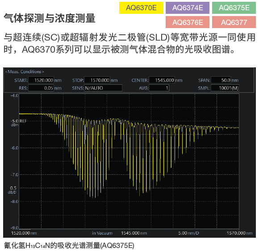Screen dimensions: 259x252
Task: Click the purple AQ6374E model tag
Action: pyautogui.click(x=188, y=8)
